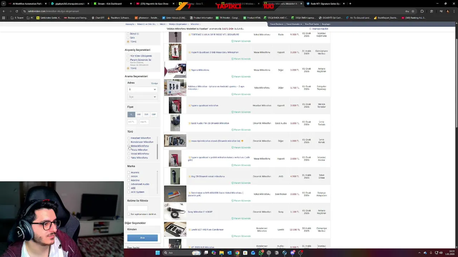Choose Headset Mikrofon type radio
Image resolution: width=458 pixels, height=257 pixels.
pyautogui.click(x=129, y=138)
